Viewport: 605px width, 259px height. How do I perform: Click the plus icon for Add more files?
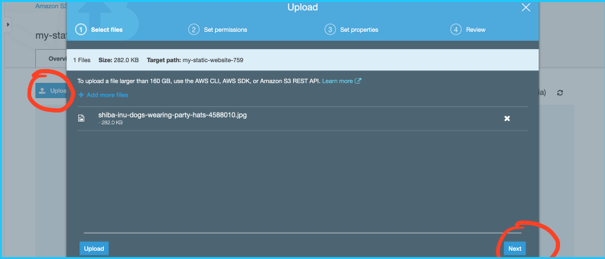[81, 95]
